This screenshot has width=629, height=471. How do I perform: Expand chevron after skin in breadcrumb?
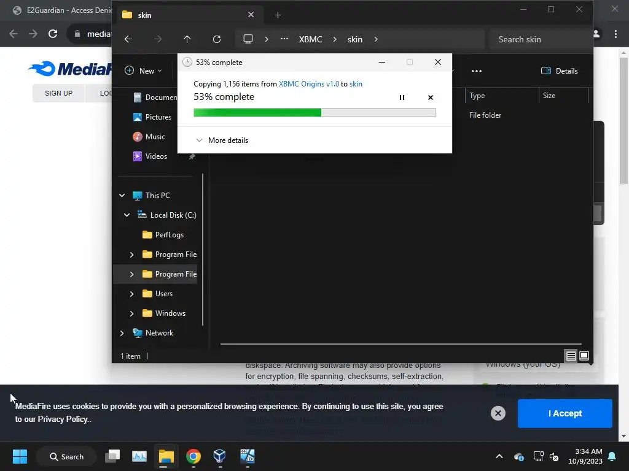click(376, 39)
